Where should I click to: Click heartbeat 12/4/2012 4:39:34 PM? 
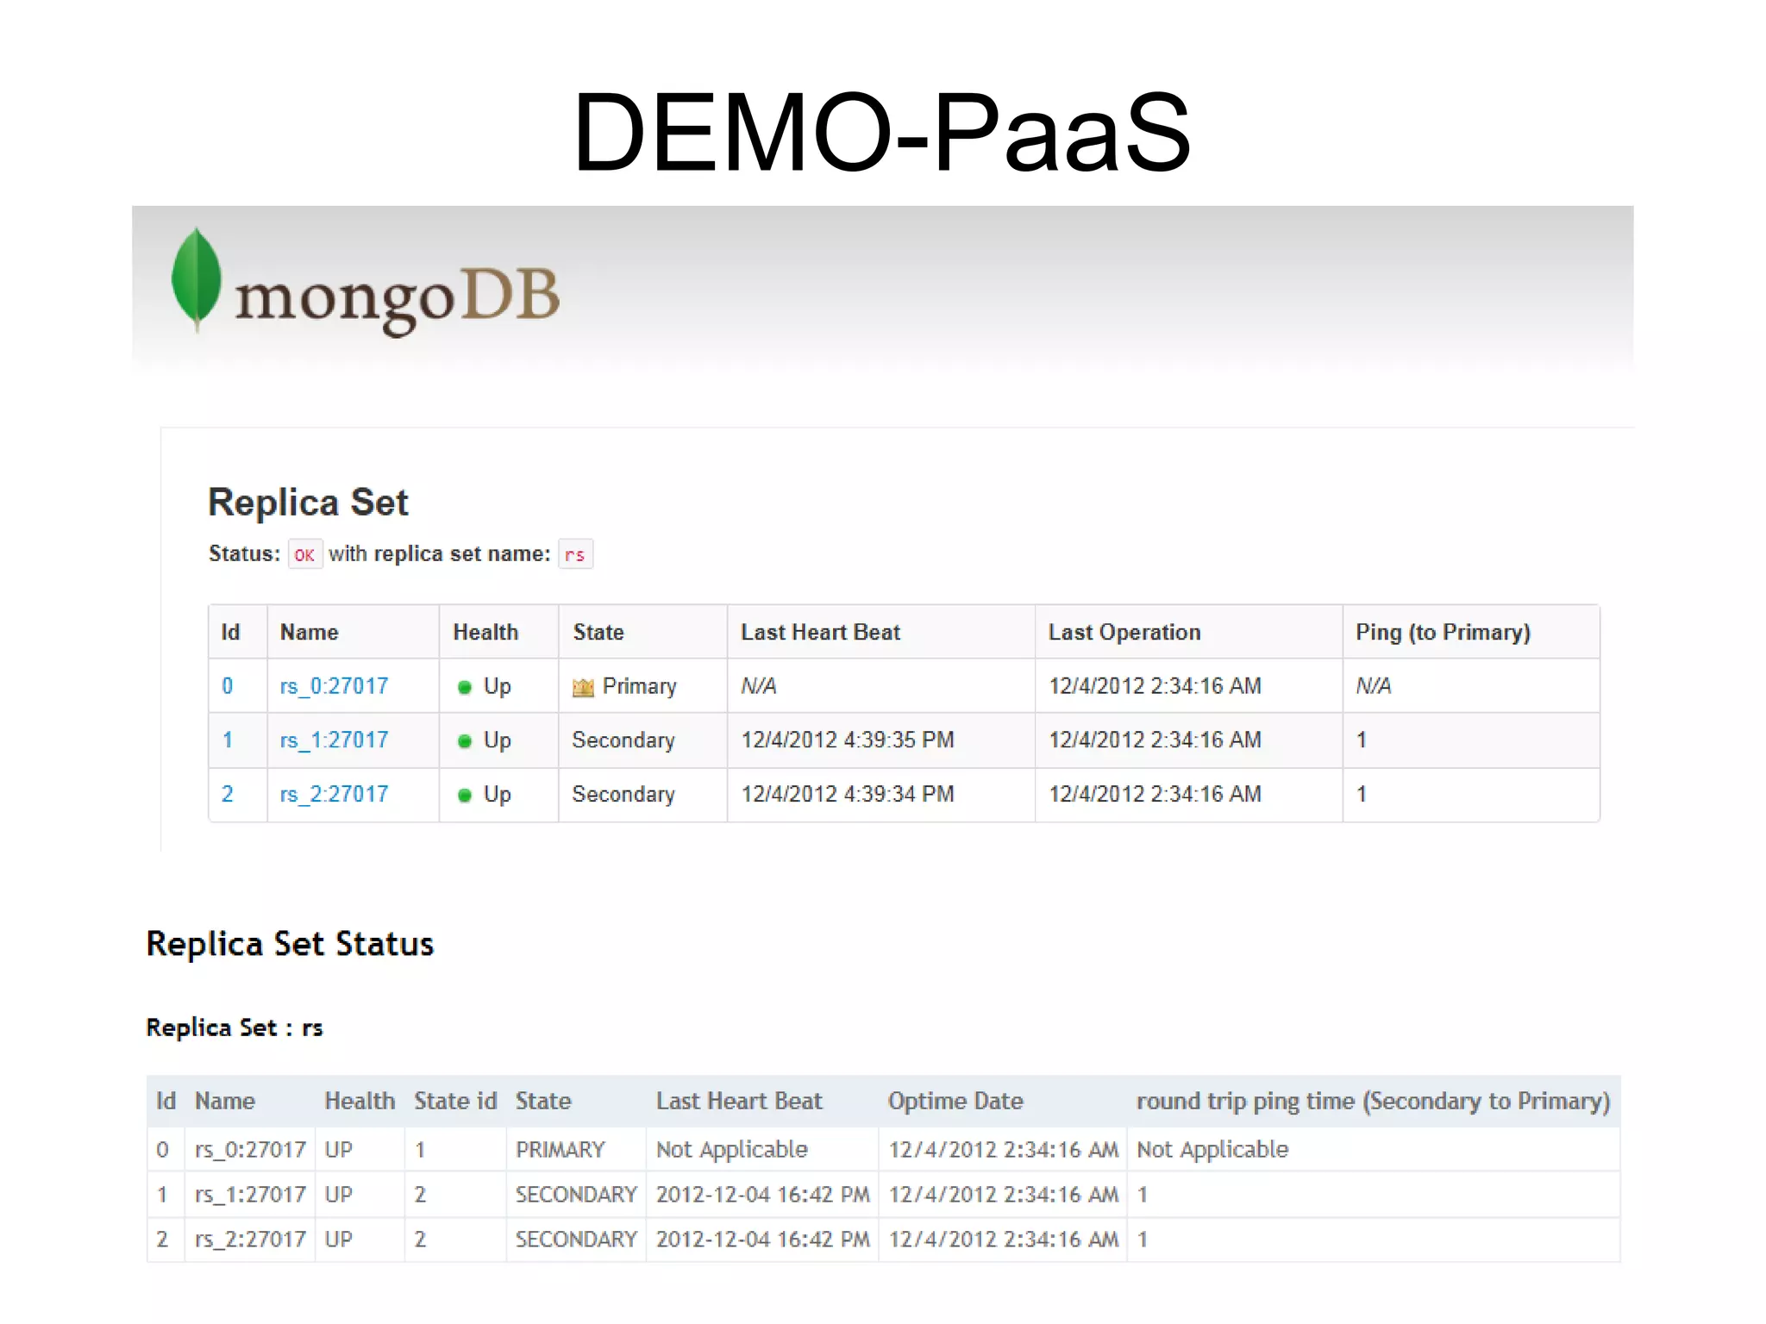(x=848, y=794)
